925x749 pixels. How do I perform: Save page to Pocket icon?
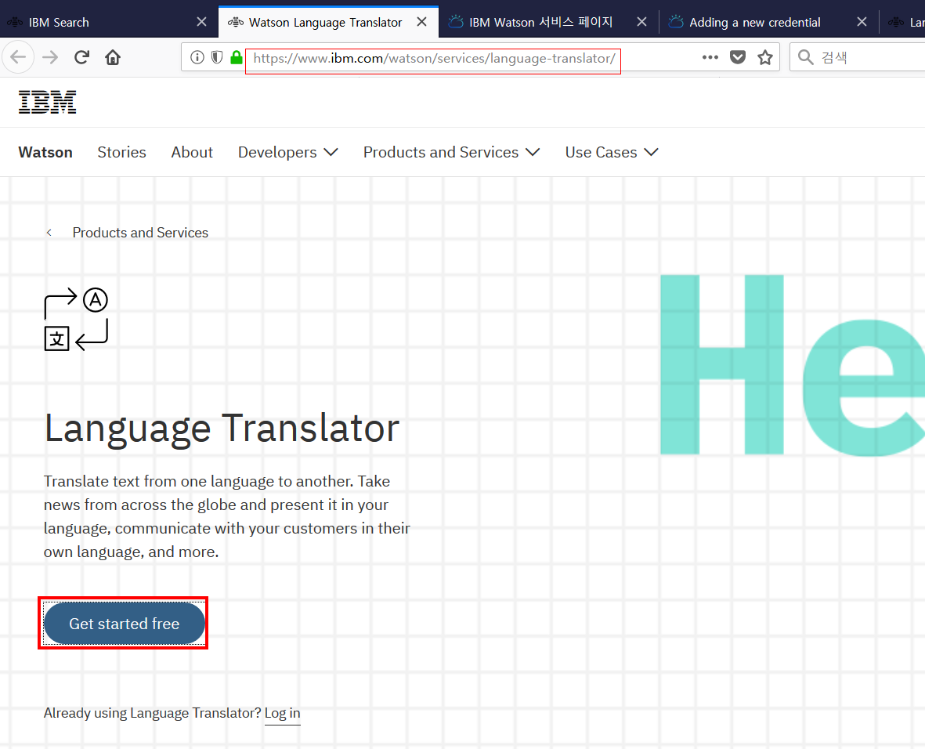tap(737, 57)
